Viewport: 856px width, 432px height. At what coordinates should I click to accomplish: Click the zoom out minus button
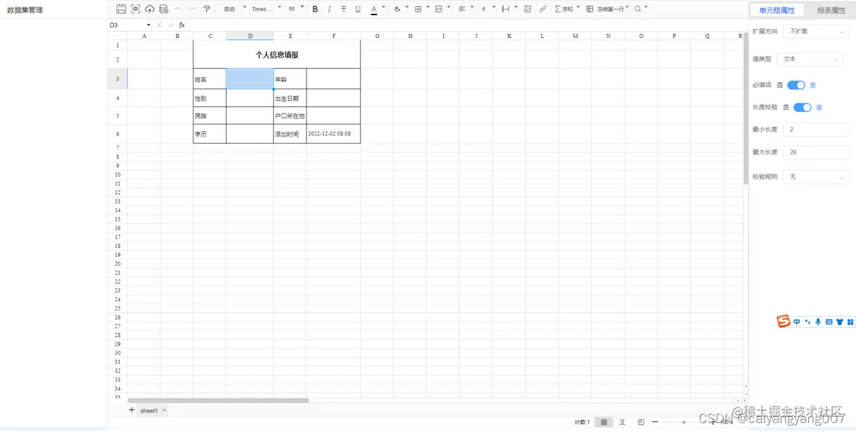(x=655, y=422)
